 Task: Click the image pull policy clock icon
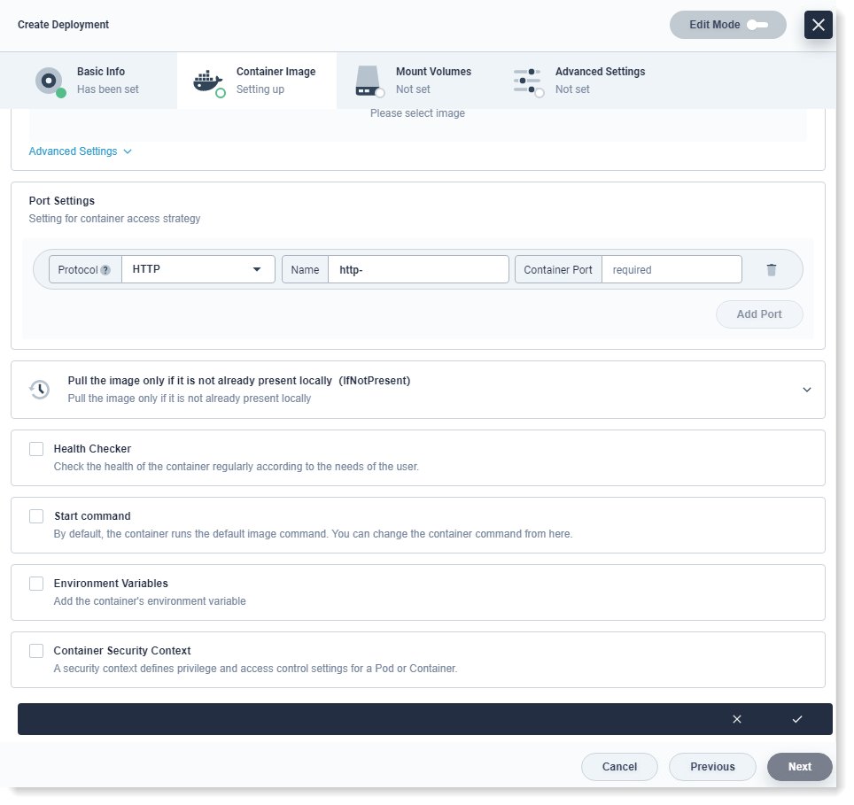[39, 390]
